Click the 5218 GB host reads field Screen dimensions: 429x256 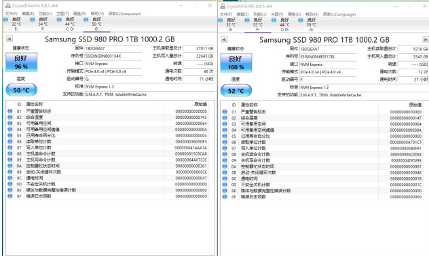tap(413, 49)
